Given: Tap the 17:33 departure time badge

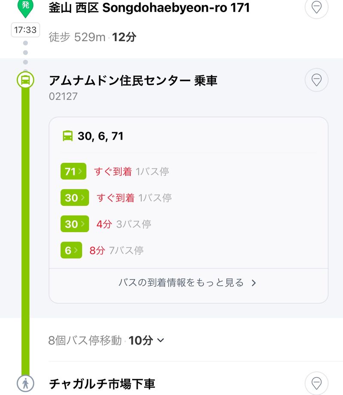Looking at the screenshot, I should [x=25, y=30].
